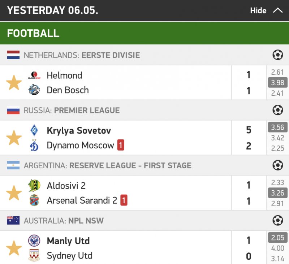Click the Netherlands flag icon
Screen dimensions: 289x264
[13, 55]
